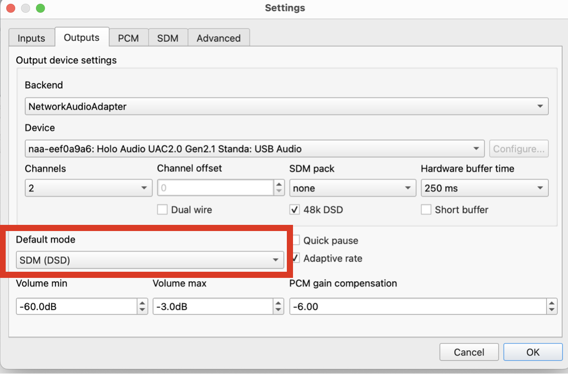Viewport: 568px width, 374px height.
Task: Toggle the Quick pause checkbox
Action: click(x=296, y=240)
